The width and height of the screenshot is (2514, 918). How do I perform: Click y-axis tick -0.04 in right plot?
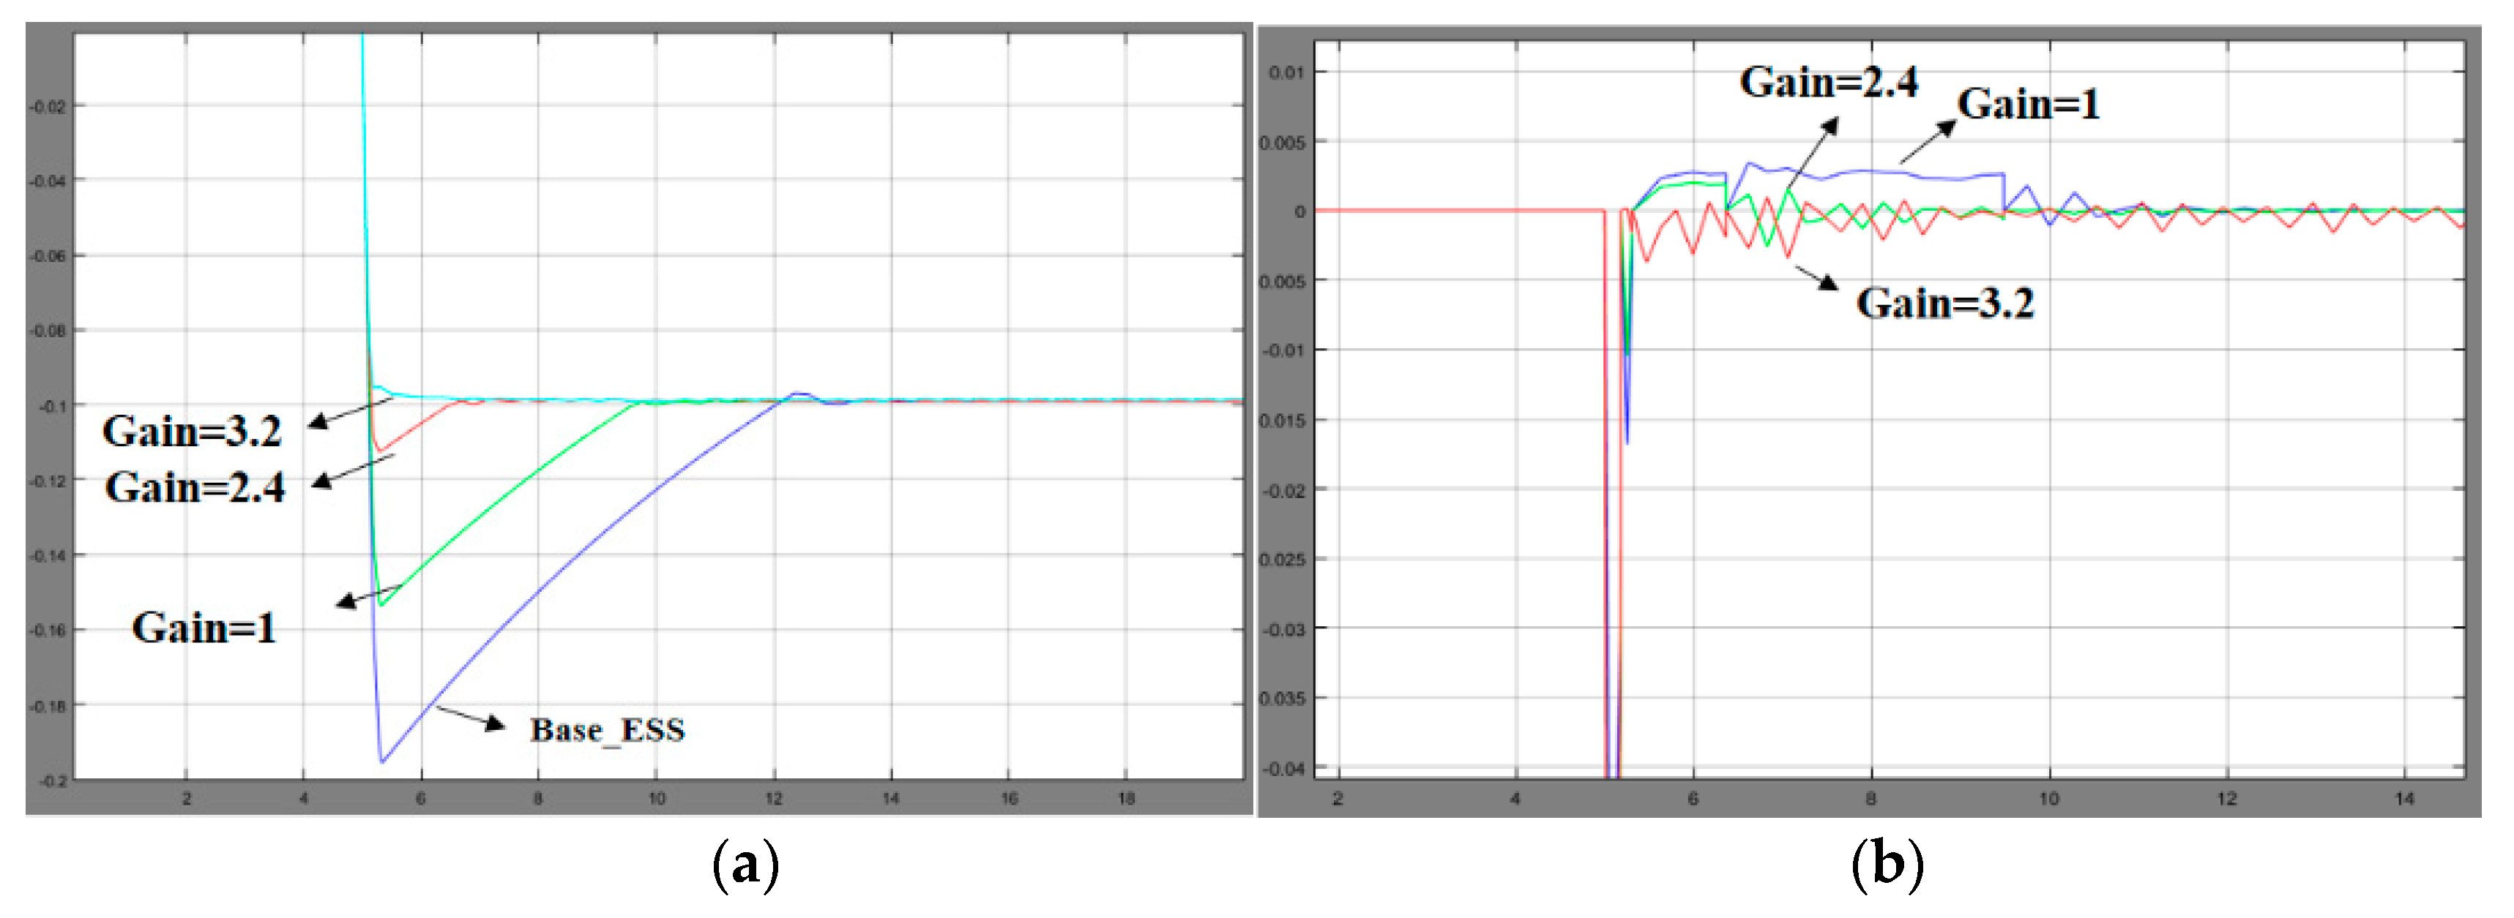point(1283,769)
